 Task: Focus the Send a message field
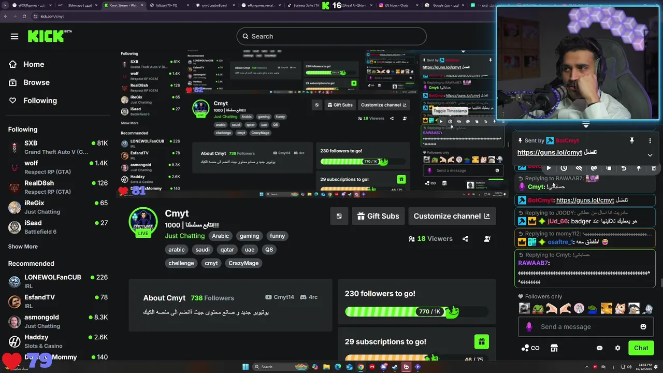pos(585,327)
